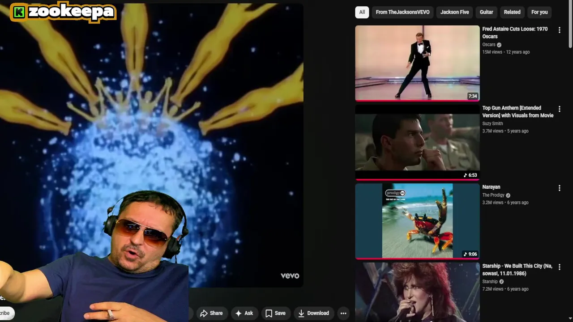This screenshot has height=322, width=573.
Task: Click Oscars verified channel badge
Action: 499,45
